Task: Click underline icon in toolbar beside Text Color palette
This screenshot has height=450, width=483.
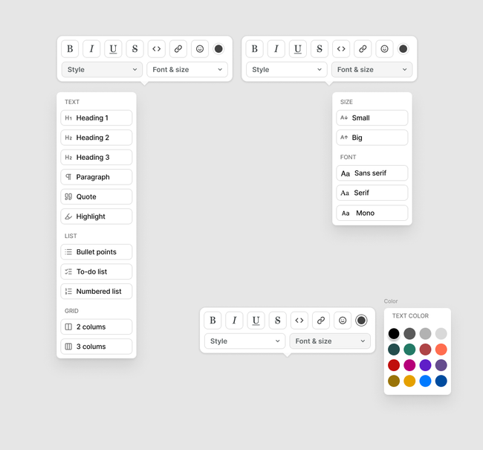Action: pyautogui.click(x=256, y=321)
